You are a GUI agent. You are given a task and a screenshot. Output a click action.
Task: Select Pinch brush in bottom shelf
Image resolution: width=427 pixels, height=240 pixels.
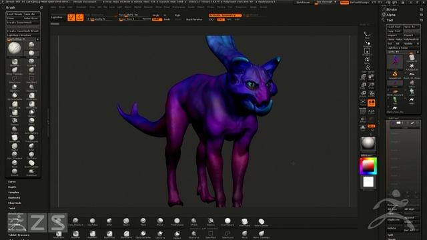[143, 222]
